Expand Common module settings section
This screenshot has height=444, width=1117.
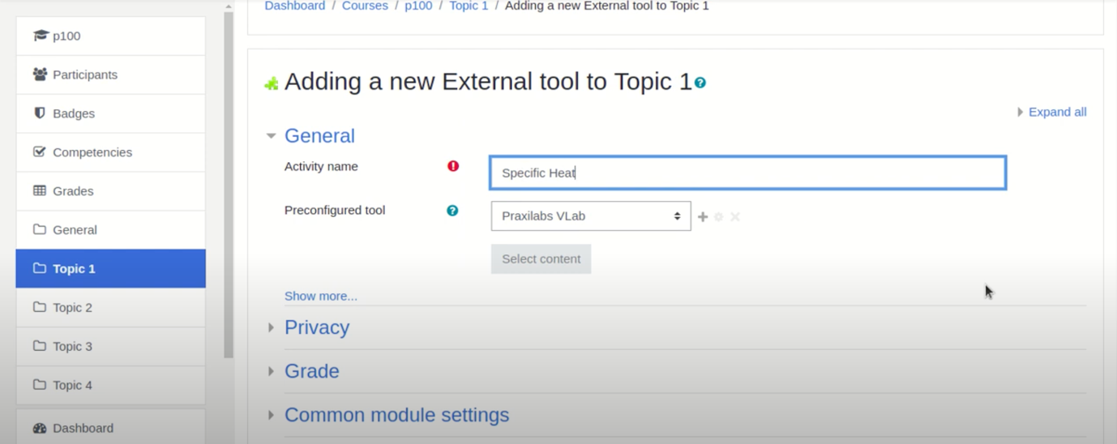coord(396,415)
